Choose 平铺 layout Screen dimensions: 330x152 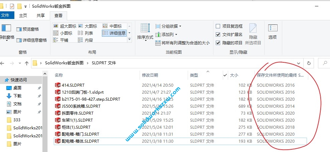(x=61, y=40)
